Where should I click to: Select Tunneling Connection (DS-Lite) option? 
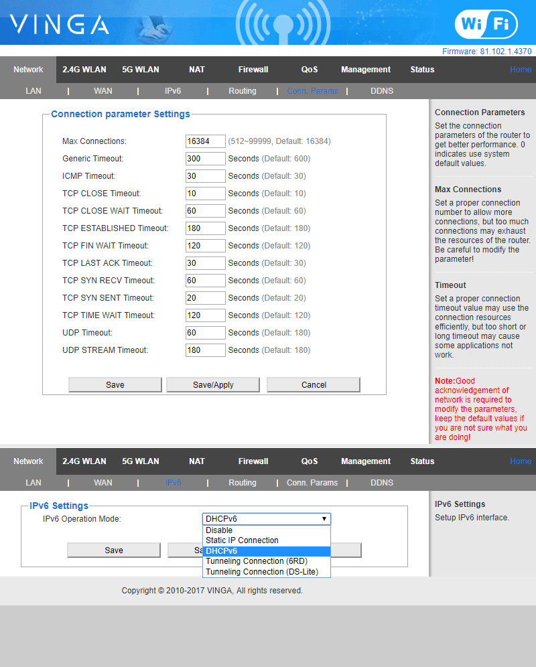click(x=262, y=572)
